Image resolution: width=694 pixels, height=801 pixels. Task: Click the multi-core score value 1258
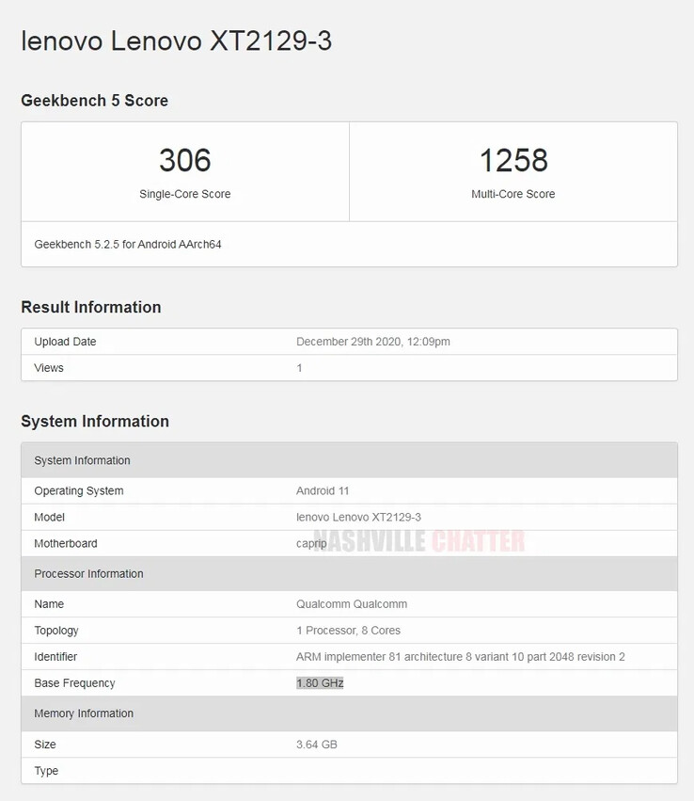(x=513, y=160)
